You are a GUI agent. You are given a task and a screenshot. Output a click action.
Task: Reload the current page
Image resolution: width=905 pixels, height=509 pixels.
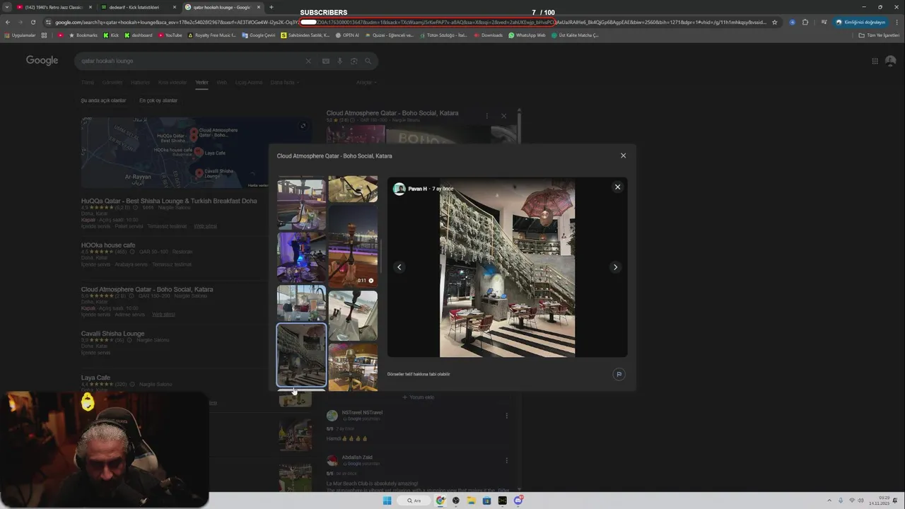click(33, 22)
